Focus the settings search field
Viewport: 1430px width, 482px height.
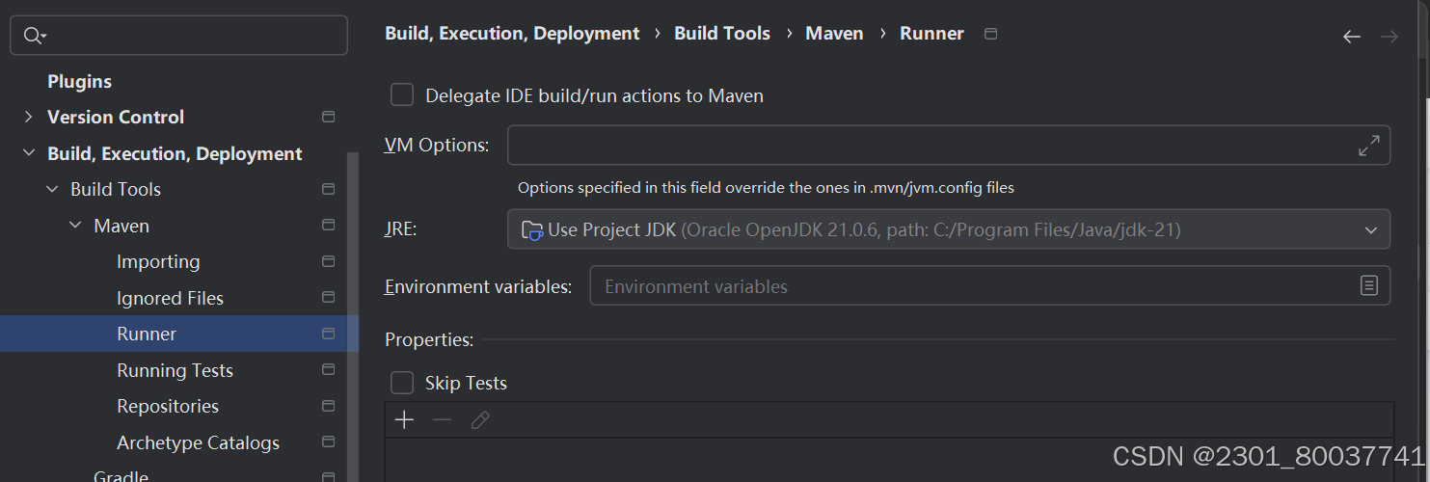click(178, 36)
